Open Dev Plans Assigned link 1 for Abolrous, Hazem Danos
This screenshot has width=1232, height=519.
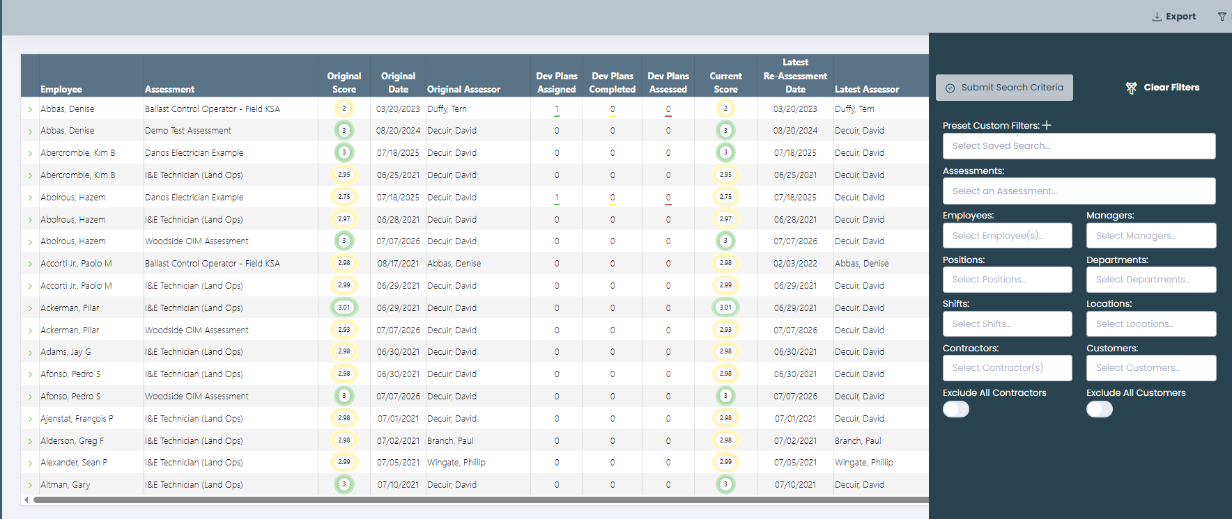[557, 198]
